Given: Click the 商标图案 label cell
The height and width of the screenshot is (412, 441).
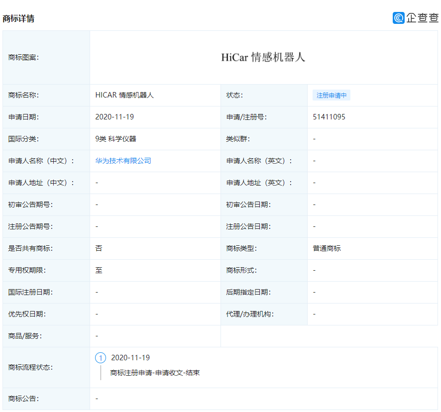Looking at the screenshot, I should pos(46,57).
